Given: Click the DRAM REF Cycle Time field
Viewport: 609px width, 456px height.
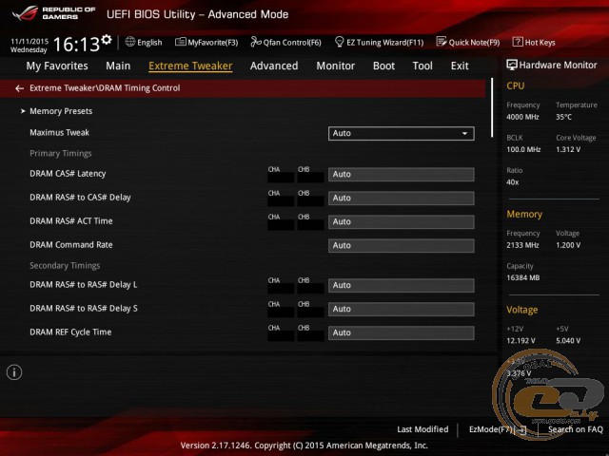Looking at the screenshot, I should (x=402, y=332).
